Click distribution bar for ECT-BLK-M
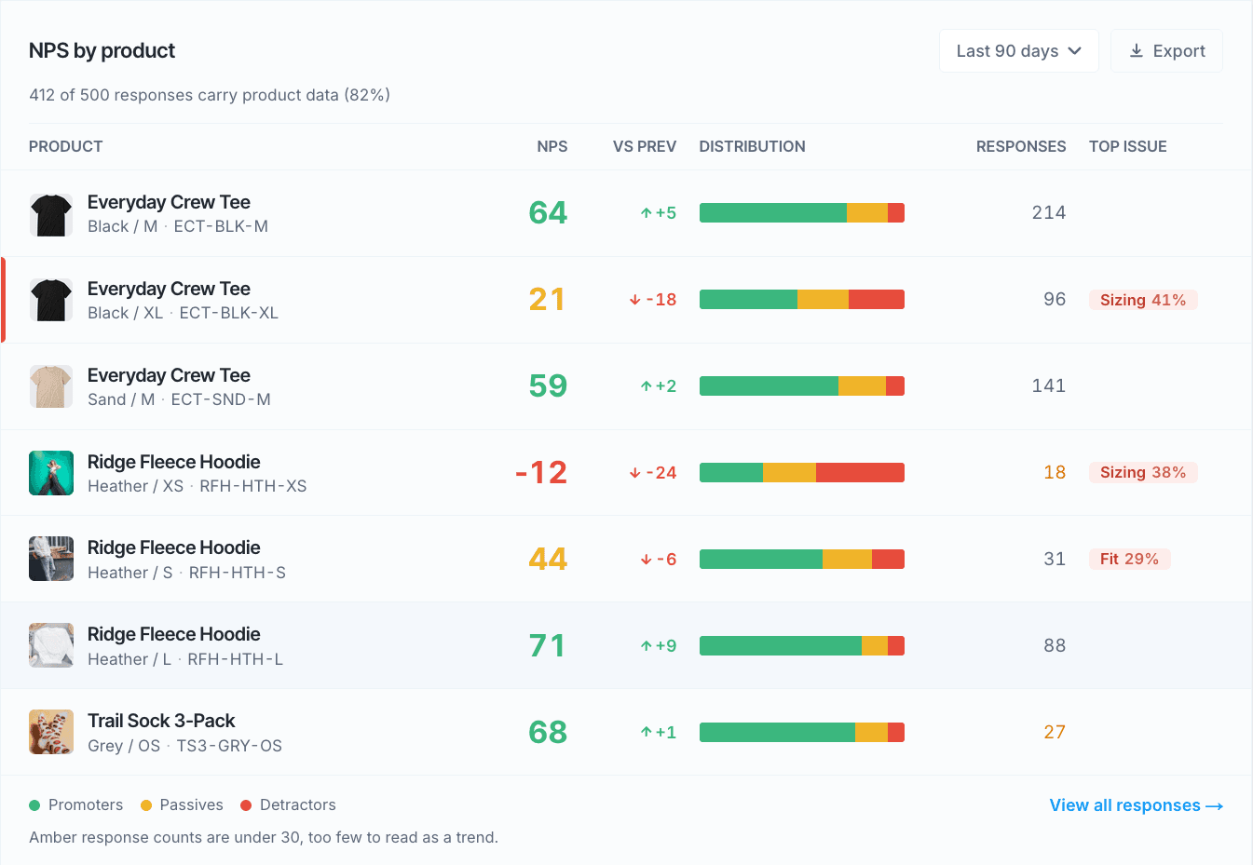1253x865 pixels. [802, 212]
